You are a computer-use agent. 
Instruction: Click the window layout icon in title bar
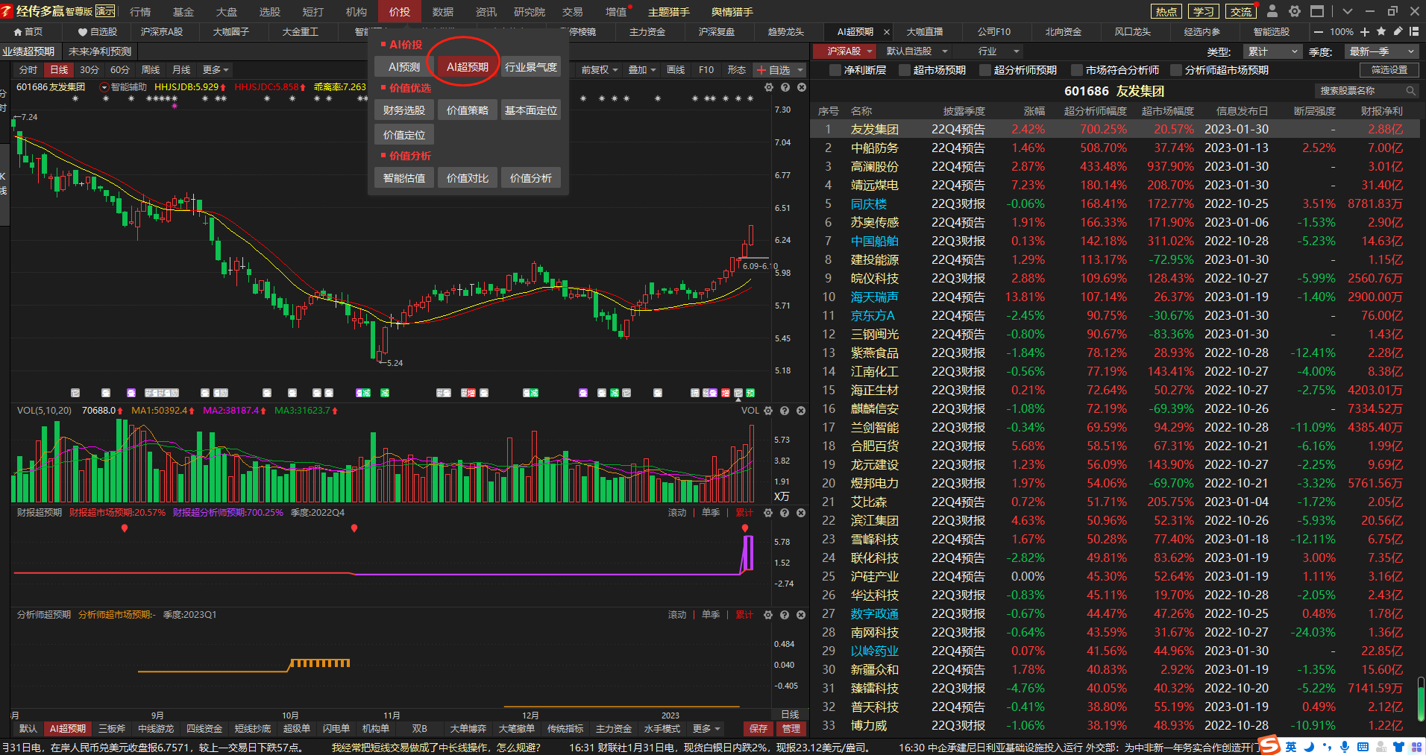pos(1317,11)
